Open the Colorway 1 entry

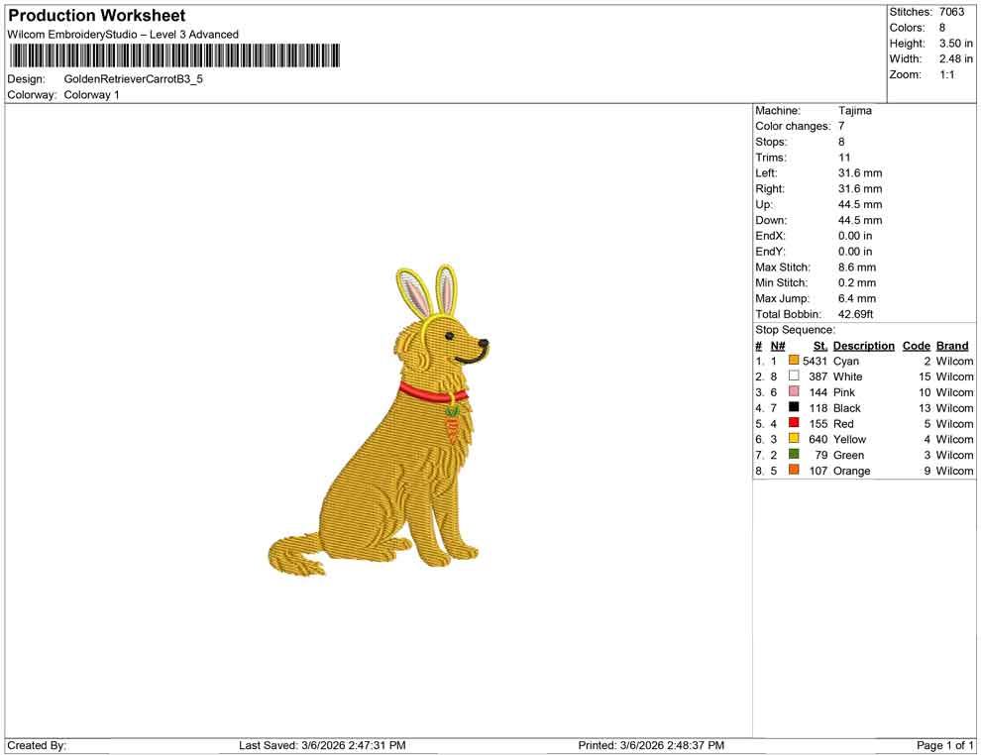click(x=94, y=95)
